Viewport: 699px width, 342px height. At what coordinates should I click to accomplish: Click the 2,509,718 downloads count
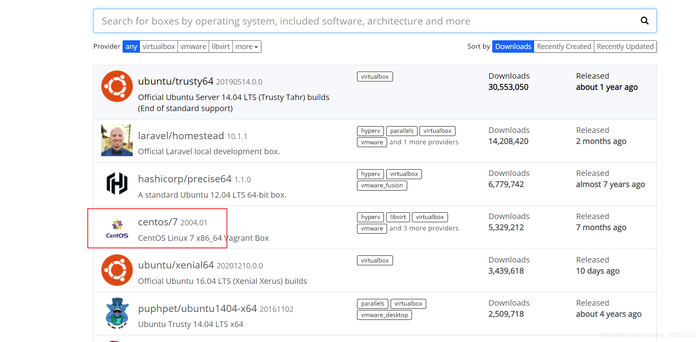point(506,314)
